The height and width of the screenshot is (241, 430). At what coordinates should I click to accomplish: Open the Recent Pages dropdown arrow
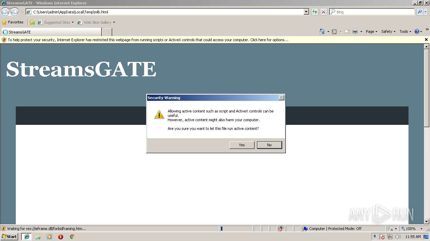(22, 12)
